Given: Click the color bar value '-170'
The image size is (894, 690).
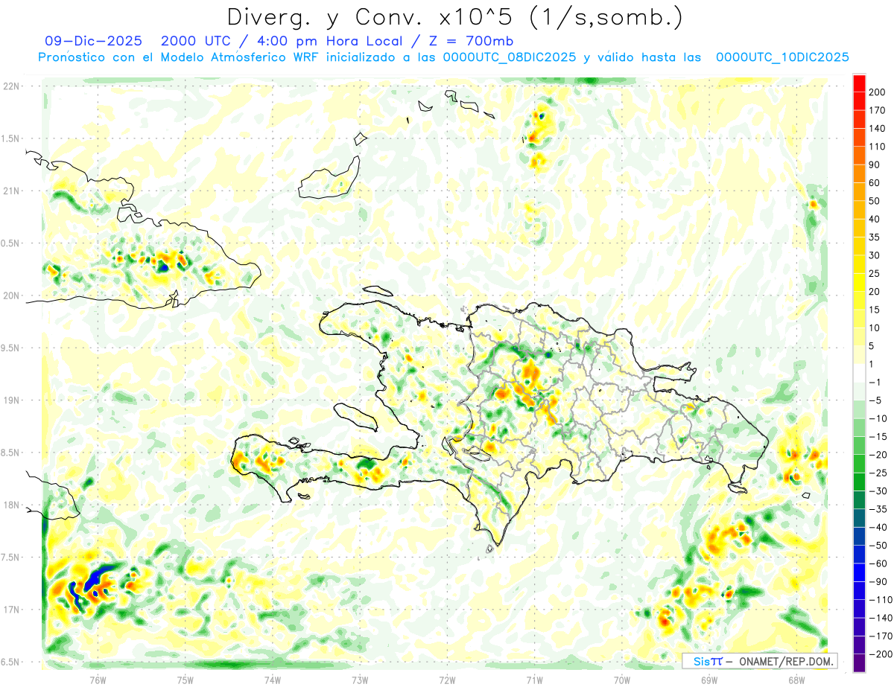Looking at the screenshot, I should [x=881, y=636].
